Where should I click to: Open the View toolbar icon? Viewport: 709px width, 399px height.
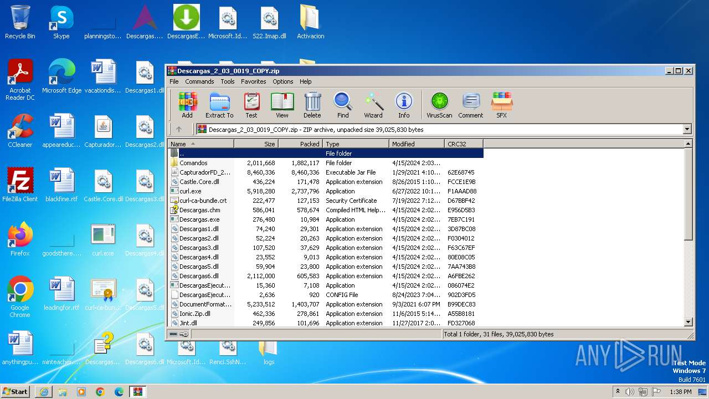pyautogui.click(x=282, y=105)
